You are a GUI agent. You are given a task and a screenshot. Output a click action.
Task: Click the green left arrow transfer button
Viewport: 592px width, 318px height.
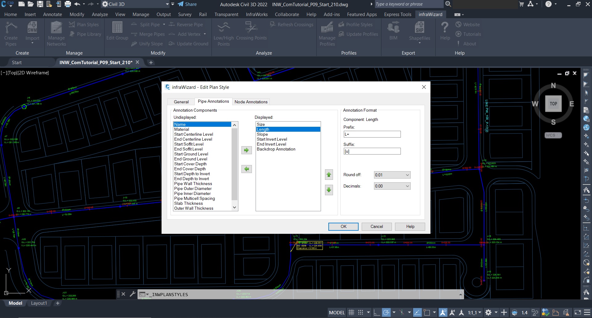tap(246, 169)
